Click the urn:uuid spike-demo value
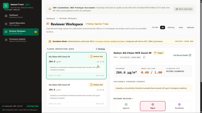Viewport: 202px width, 113px height. [x=130, y=57]
